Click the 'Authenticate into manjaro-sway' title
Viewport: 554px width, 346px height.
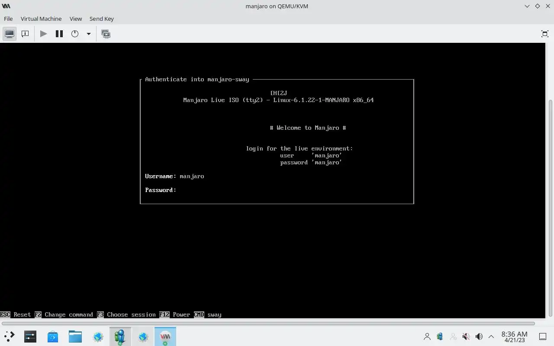197,79
